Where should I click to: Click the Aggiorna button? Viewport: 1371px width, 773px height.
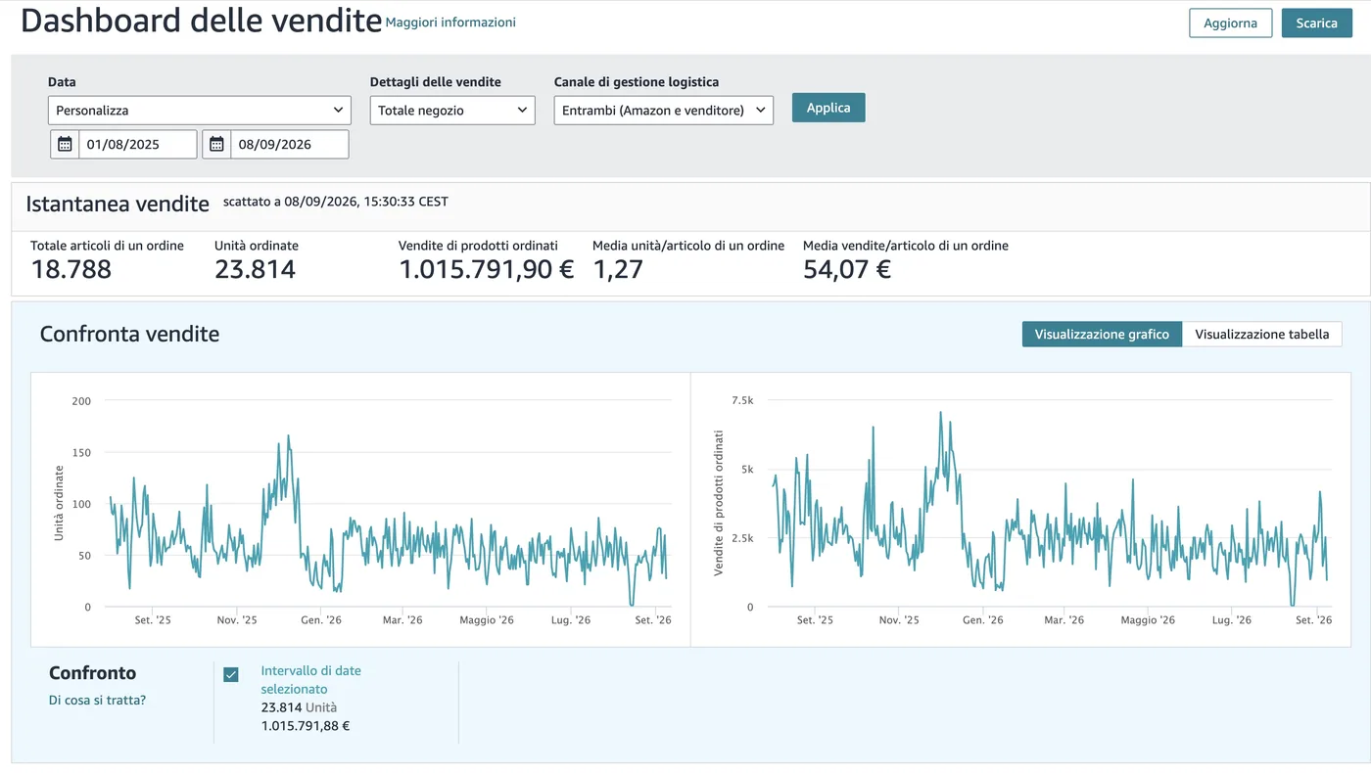pos(1230,23)
